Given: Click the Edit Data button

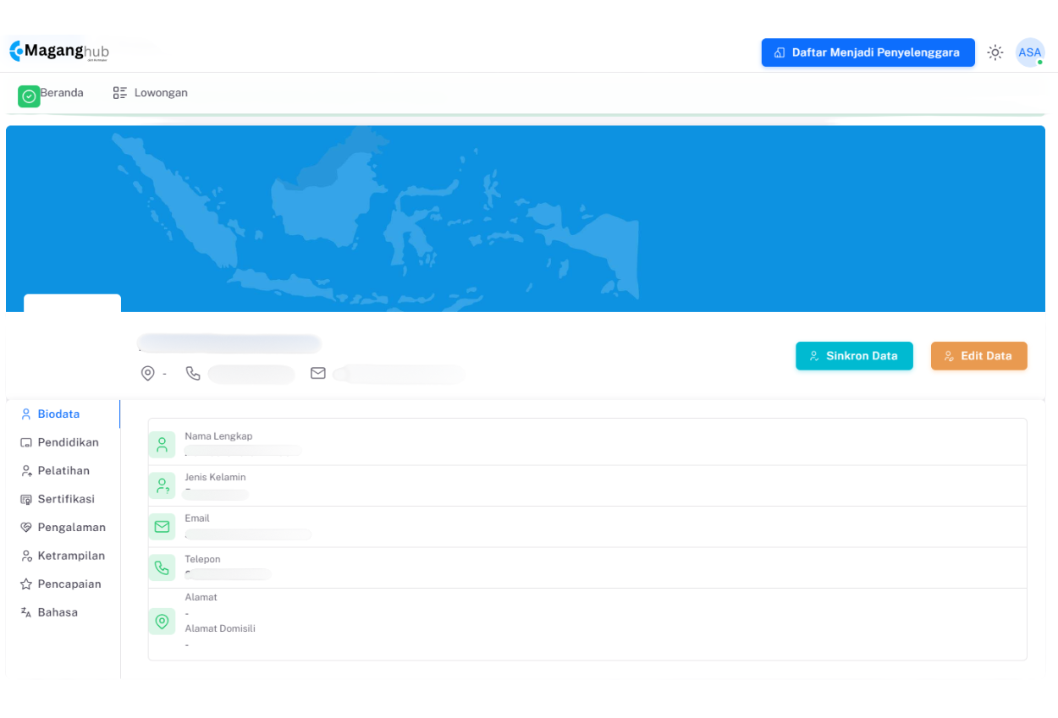Looking at the screenshot, I should pos(978,356).
